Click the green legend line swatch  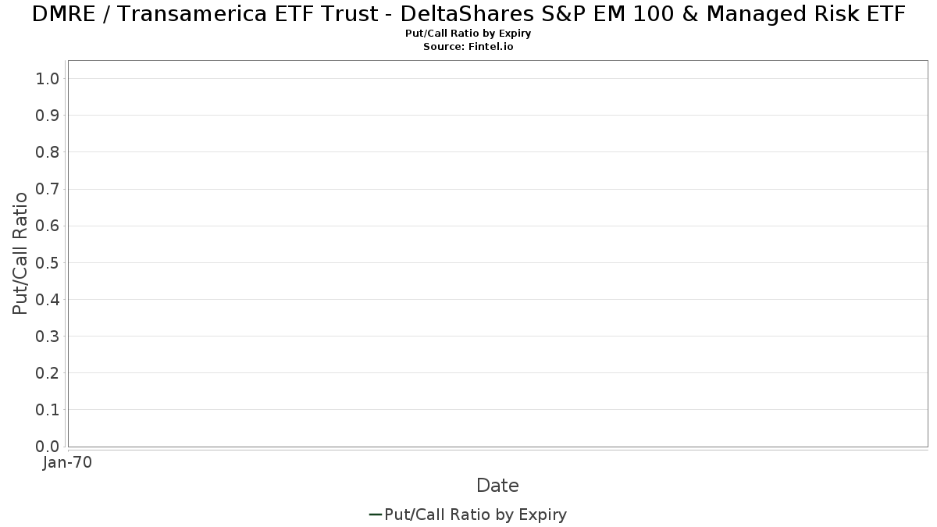click(x=375, y=515)
